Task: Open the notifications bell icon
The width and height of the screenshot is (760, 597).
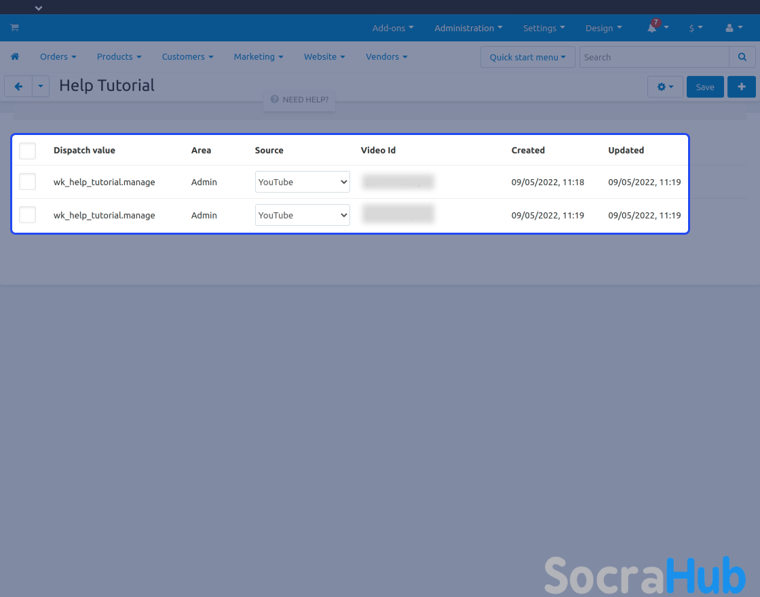Action: pyautogui.click(x=652, y=28)
